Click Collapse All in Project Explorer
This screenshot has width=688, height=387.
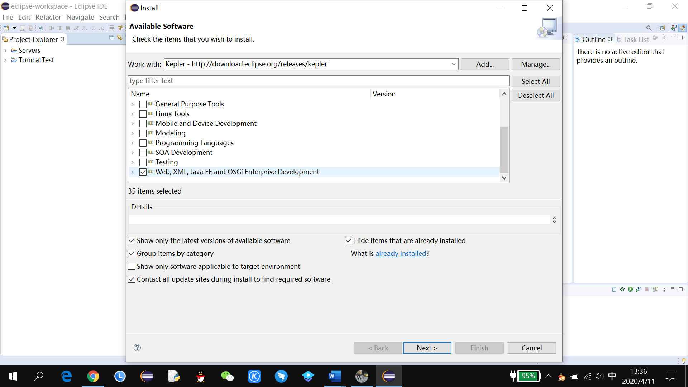click(x=112, y=38)
